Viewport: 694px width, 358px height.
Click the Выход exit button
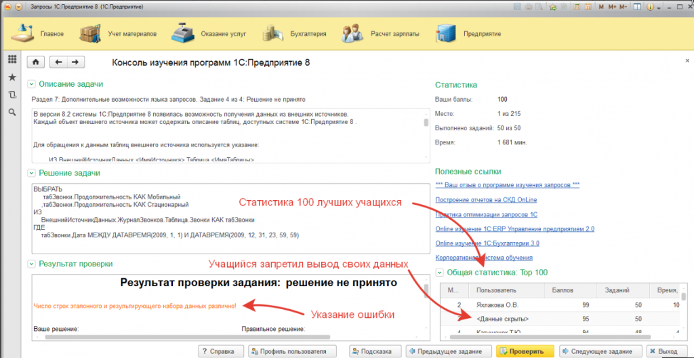click(668, 351)
